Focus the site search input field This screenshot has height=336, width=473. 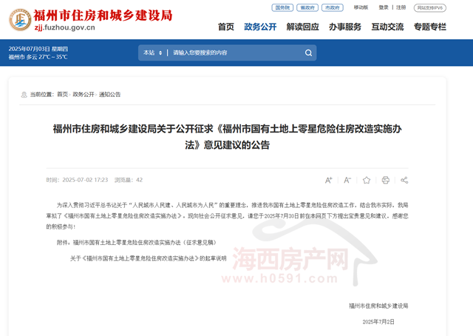(x=236, y=53)
